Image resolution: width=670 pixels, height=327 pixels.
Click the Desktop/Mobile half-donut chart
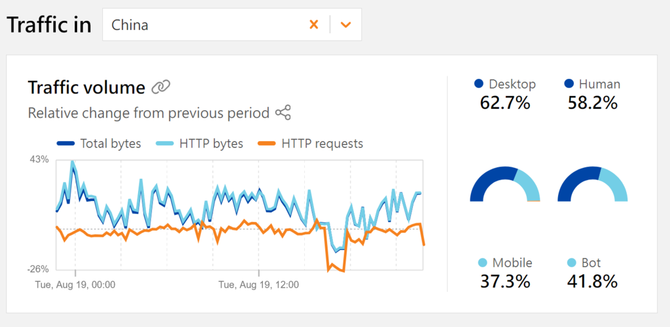click(505, 185)
